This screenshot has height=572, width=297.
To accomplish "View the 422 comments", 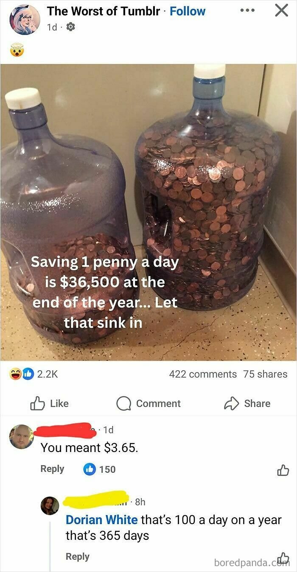I will (203, 374).
